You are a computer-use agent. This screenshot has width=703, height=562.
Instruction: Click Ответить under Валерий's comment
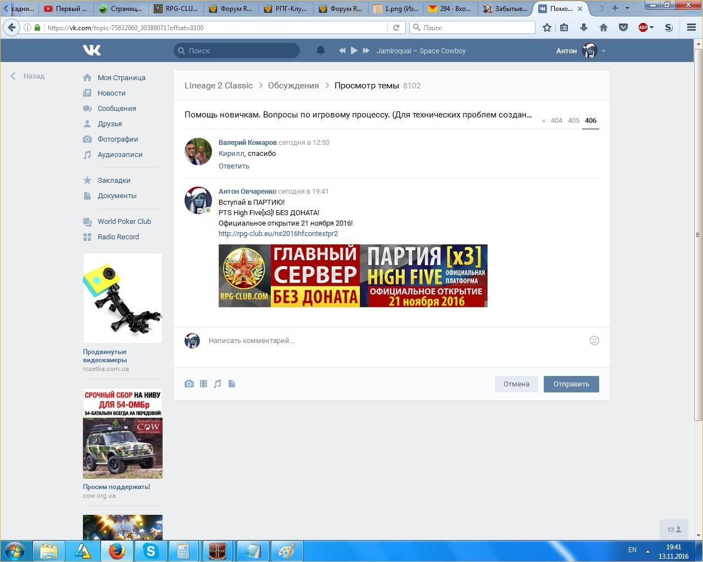[234, 166]
